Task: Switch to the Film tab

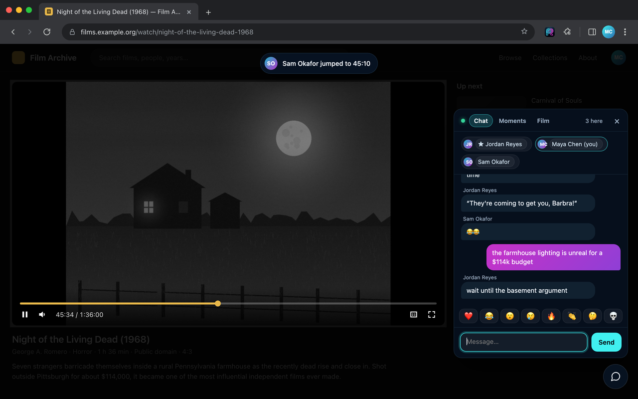Action: click(543, 121)
